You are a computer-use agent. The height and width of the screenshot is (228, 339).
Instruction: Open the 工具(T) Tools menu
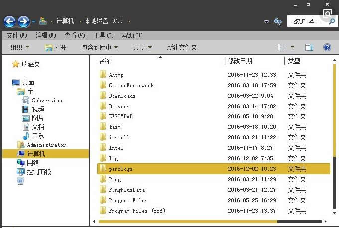click(x=104, y=35)
